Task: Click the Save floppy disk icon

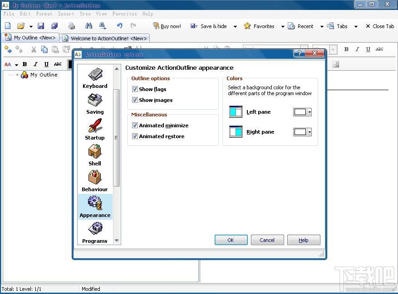Action: [x=41, y=26]
